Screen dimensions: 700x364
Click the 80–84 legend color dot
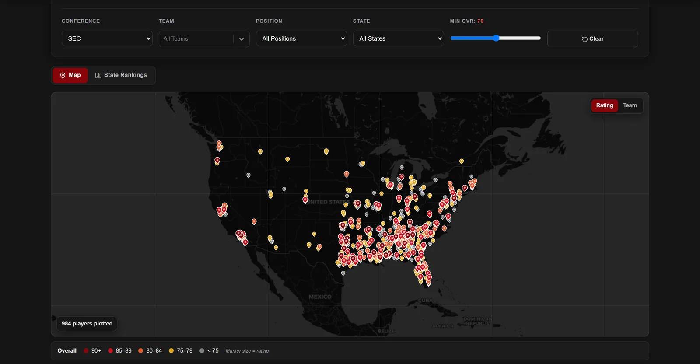pos(141,351)
